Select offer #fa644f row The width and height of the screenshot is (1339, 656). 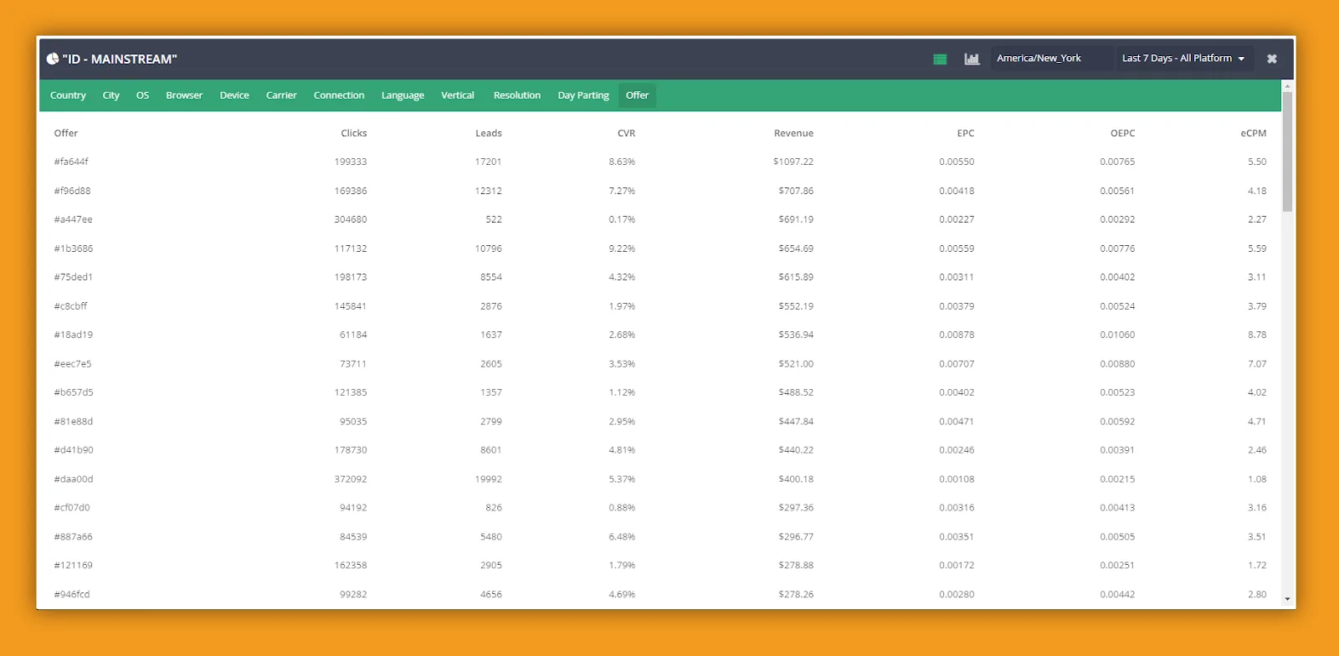pos(71,161)
